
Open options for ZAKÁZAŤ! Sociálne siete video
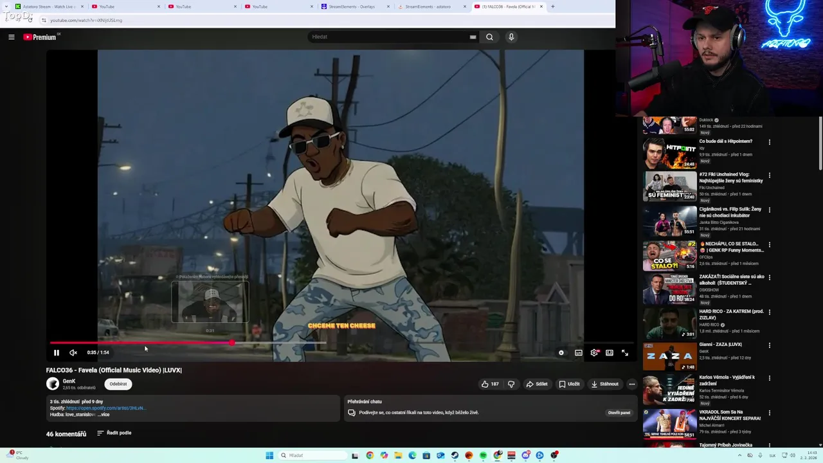tap(769, 277)
